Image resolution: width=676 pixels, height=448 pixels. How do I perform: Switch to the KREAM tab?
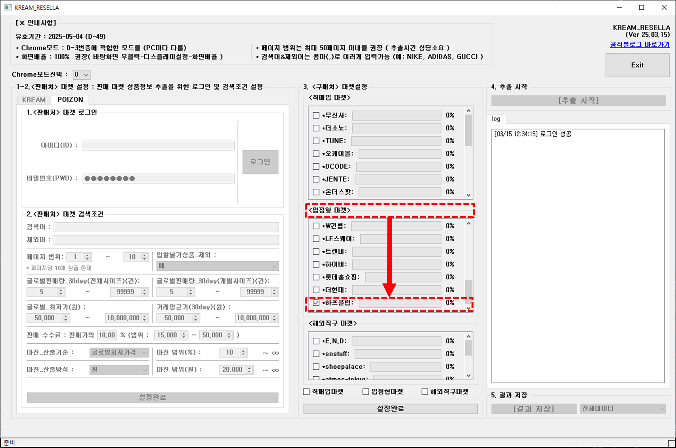34,100
